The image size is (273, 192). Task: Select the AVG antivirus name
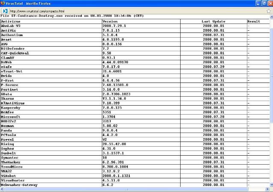coord(4,44)
